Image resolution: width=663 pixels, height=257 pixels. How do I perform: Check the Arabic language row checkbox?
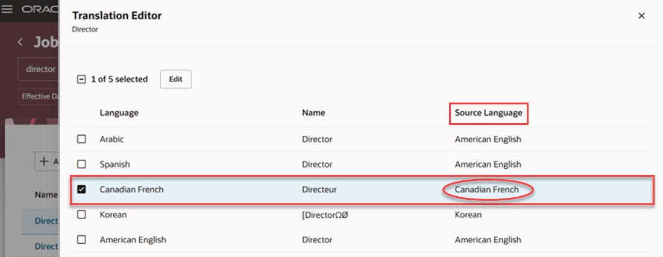81,139
